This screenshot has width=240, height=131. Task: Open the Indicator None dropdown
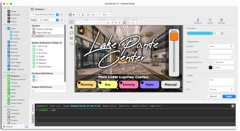pyautogui.click(x=221, y=46)
